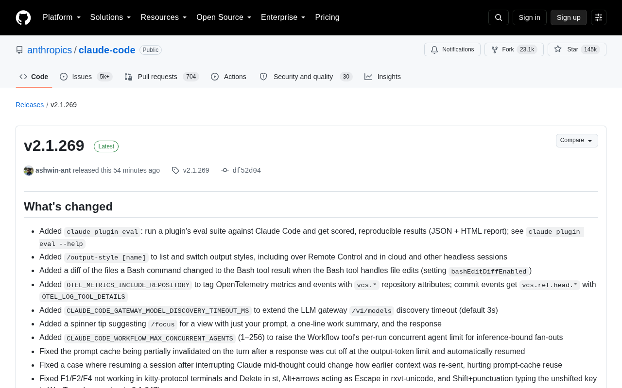622x388 pixels.
Task: Open ashwin-ant's avatar image
Action: click(29, 170)
